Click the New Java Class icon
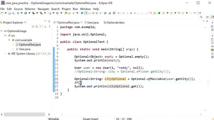This screenshot has width=214, height=120. click(58, 13)
